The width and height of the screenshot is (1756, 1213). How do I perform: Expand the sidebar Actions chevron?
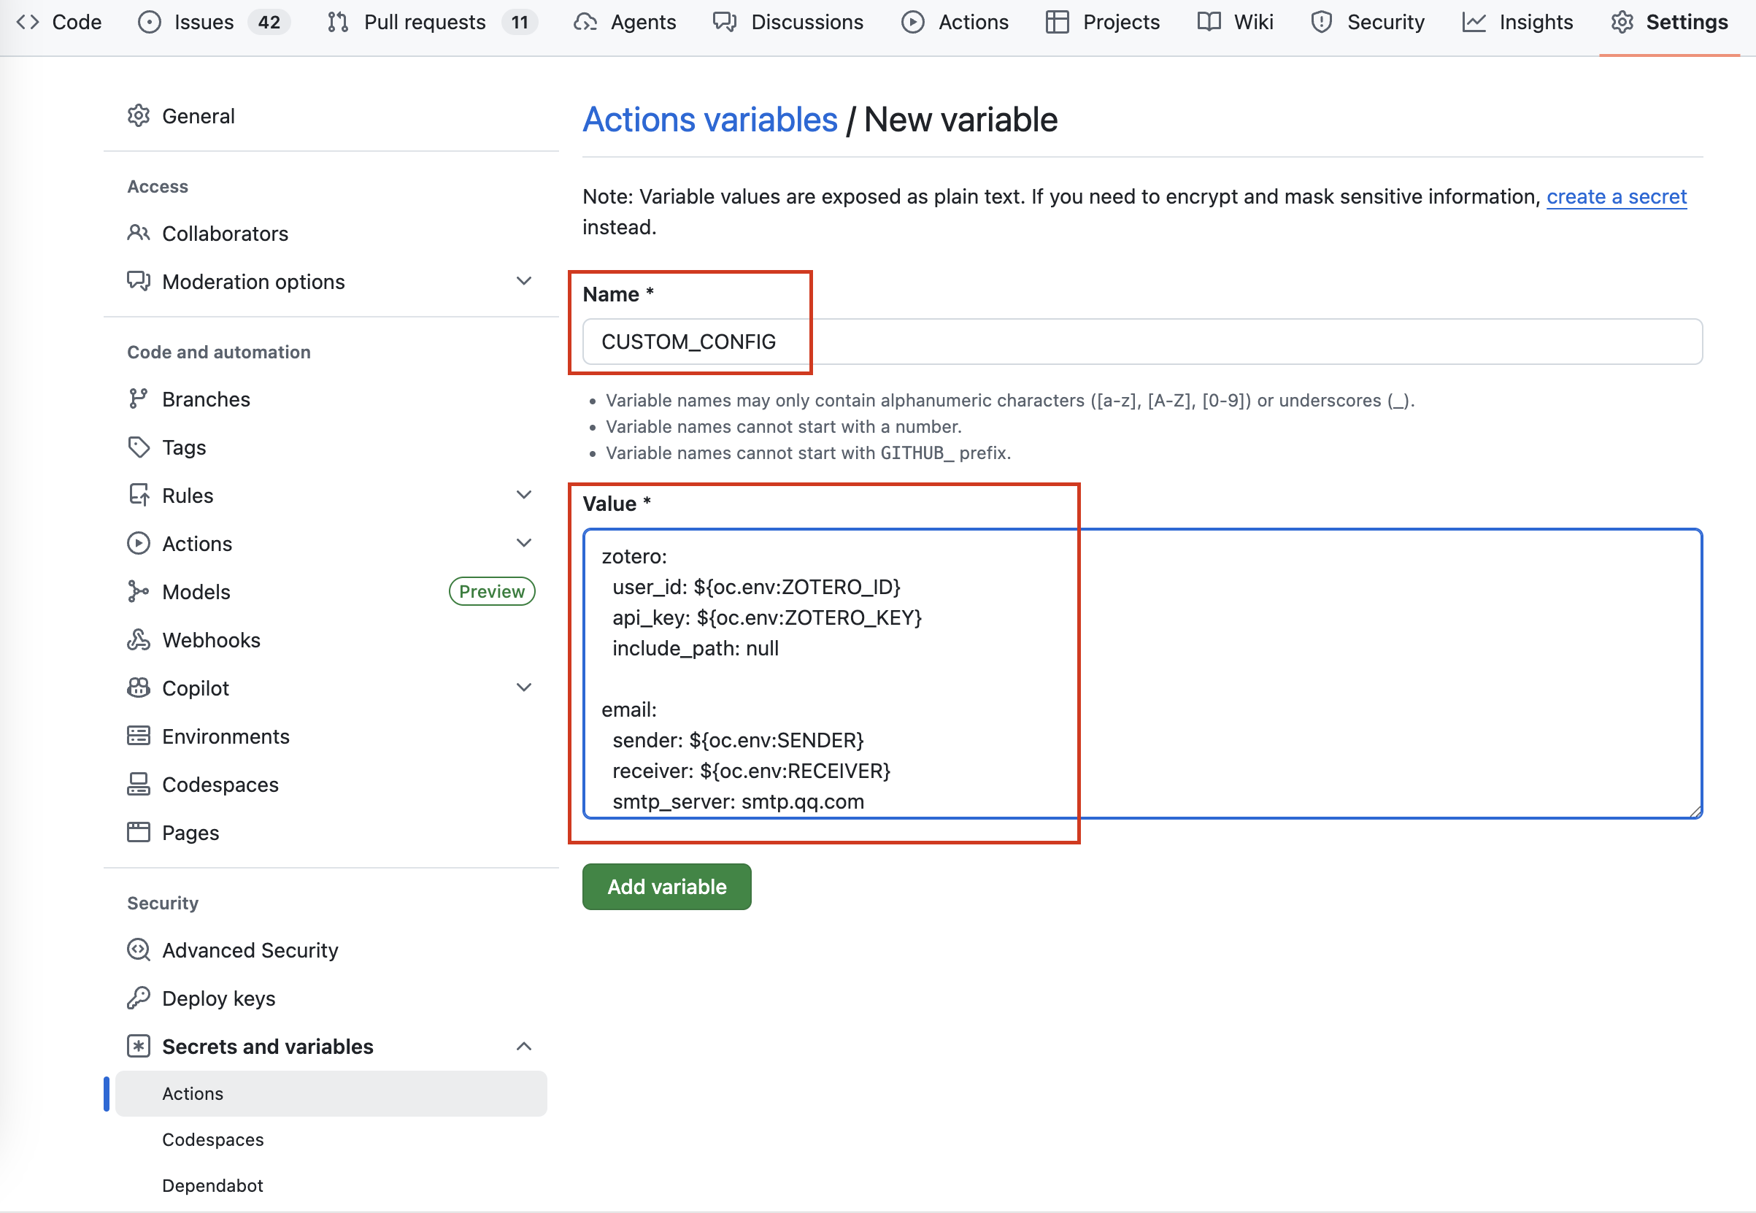(523, 542)
